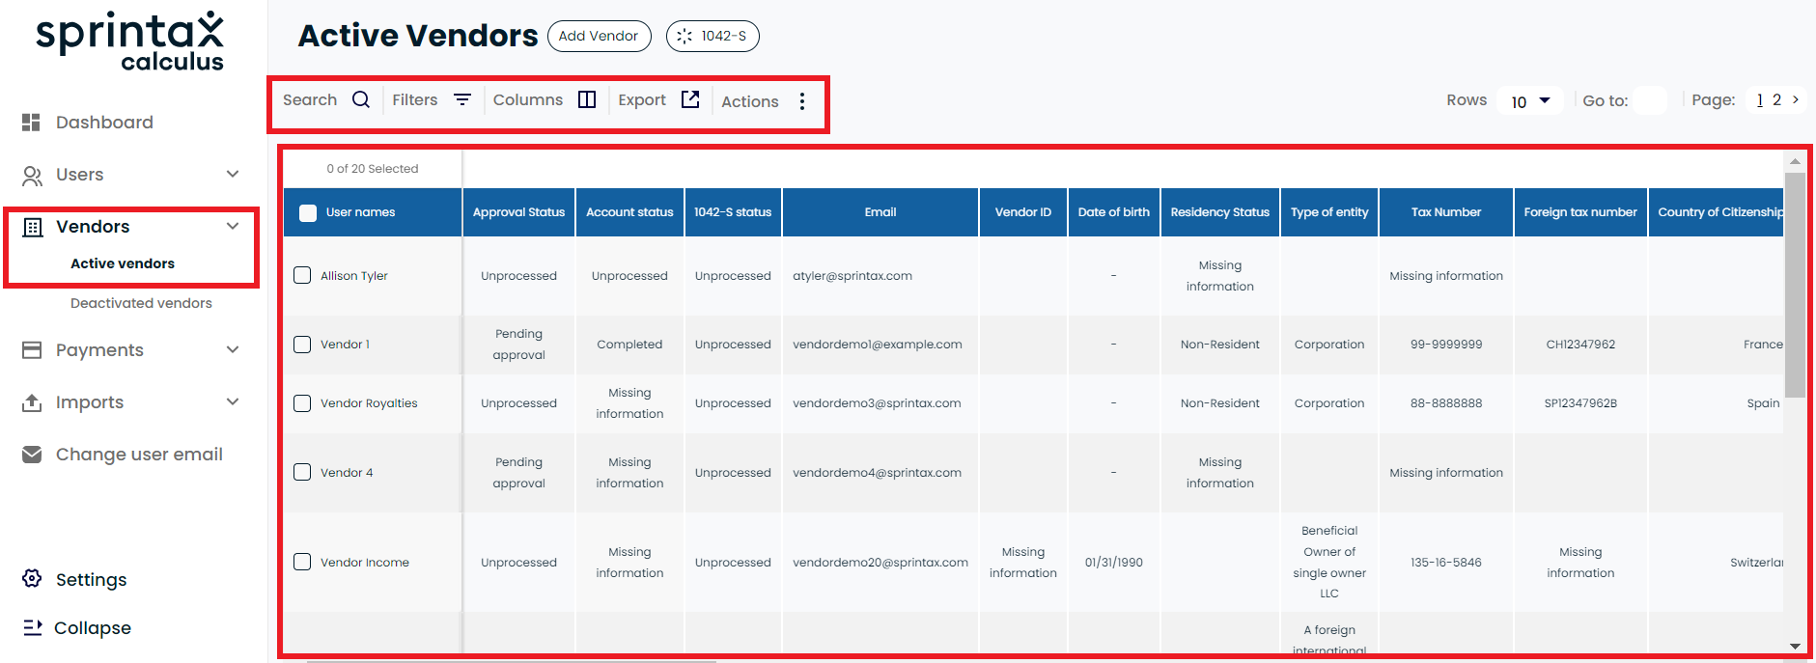Click the scrollbar up arrow
This screenshot has height=663, width=1816.
tap(1795, 161)
